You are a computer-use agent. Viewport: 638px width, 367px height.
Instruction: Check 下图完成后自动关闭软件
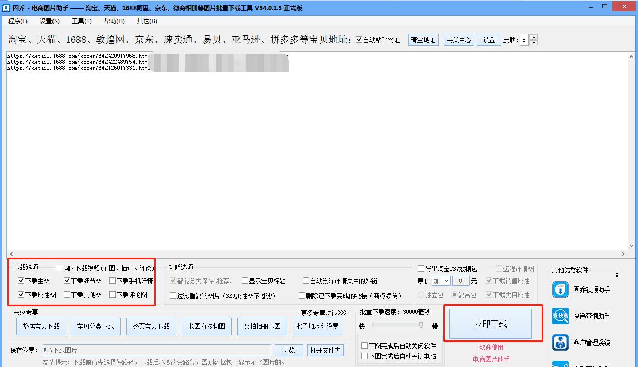365,345
